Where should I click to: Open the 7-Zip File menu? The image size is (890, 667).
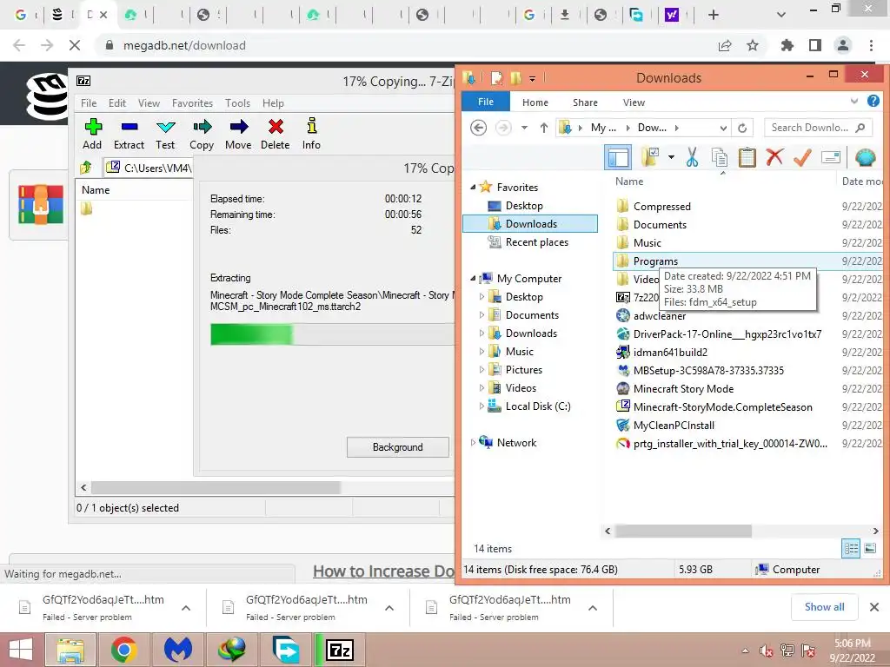point(89,103)
